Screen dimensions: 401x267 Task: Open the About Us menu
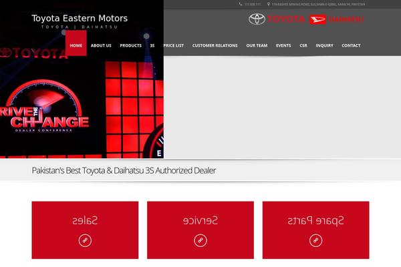pyautogui.click(x=101, y=45)
